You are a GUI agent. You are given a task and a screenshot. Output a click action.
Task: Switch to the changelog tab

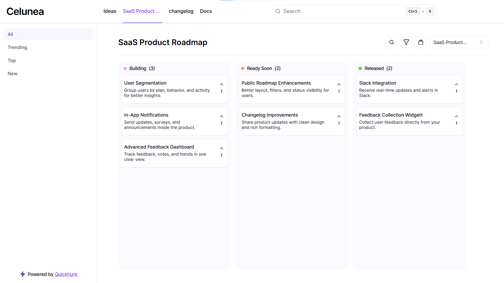point(181,11)
